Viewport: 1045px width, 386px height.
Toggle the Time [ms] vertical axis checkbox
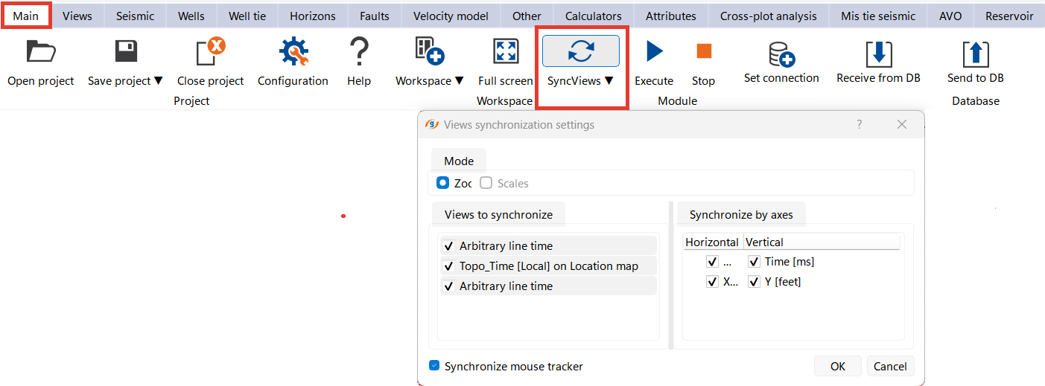pos(754,262)
